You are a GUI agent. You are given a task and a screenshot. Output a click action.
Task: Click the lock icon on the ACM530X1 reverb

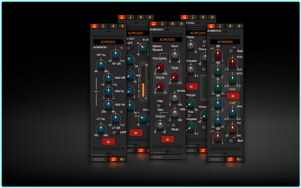(154, 24)
